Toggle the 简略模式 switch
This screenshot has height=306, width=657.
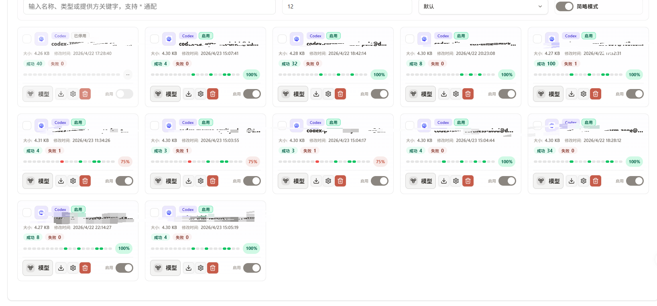pyautogui.click(x=564, y=6)
